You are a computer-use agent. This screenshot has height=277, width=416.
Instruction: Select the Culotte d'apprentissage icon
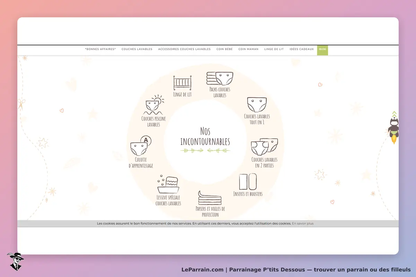(141, 146)
